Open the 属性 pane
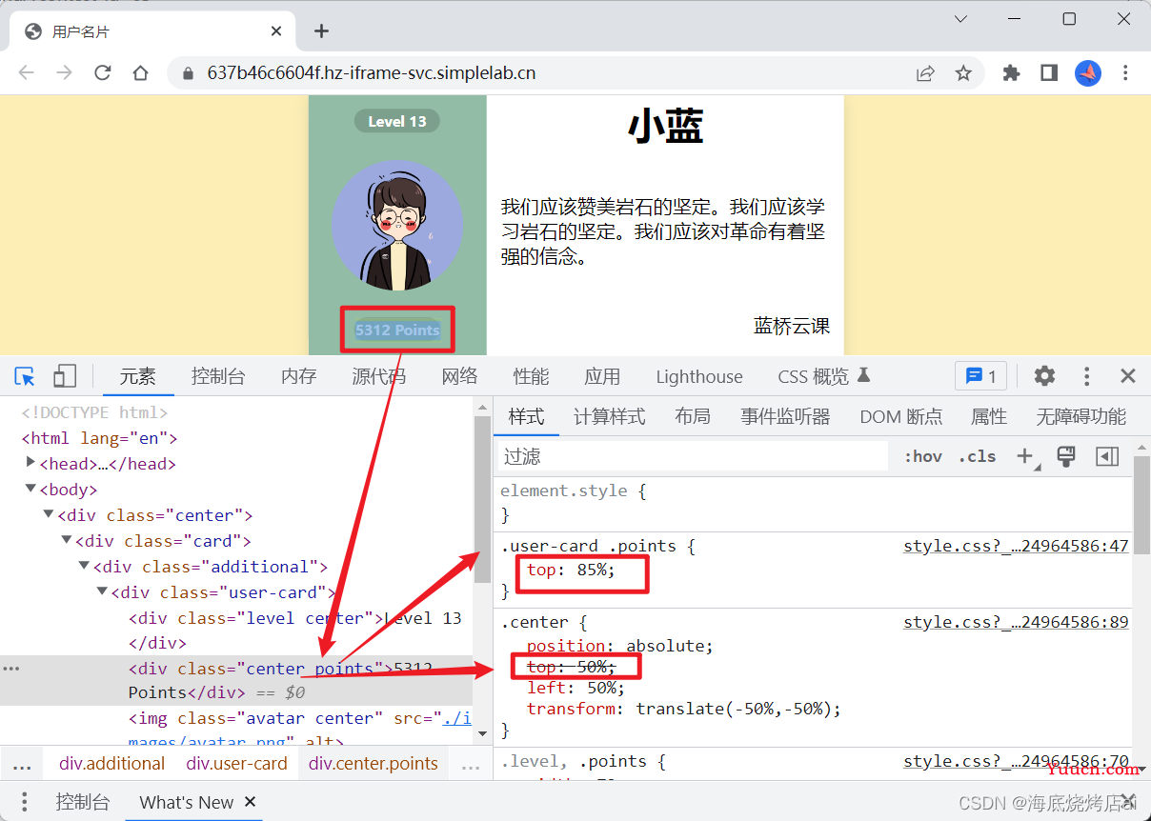Viewport: 1151px width, 821px height. click(989, 416)
